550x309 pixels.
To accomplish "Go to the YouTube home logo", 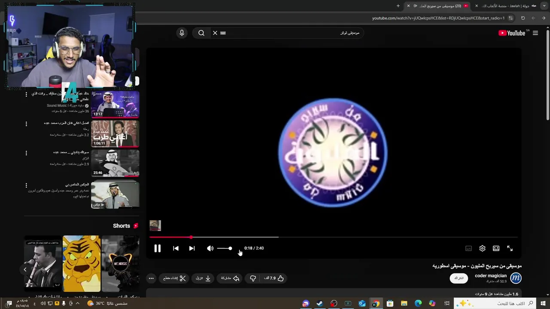I will click(512, 33).
